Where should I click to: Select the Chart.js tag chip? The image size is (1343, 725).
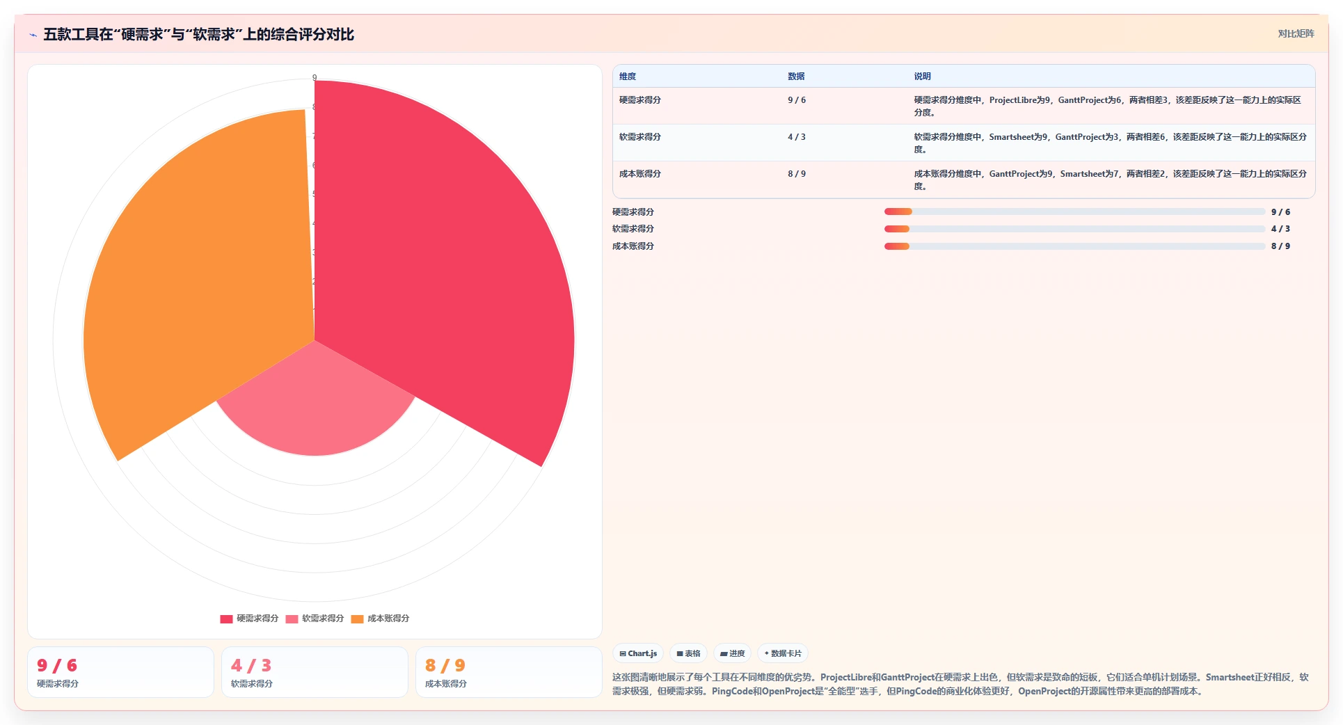pos(638,653)
